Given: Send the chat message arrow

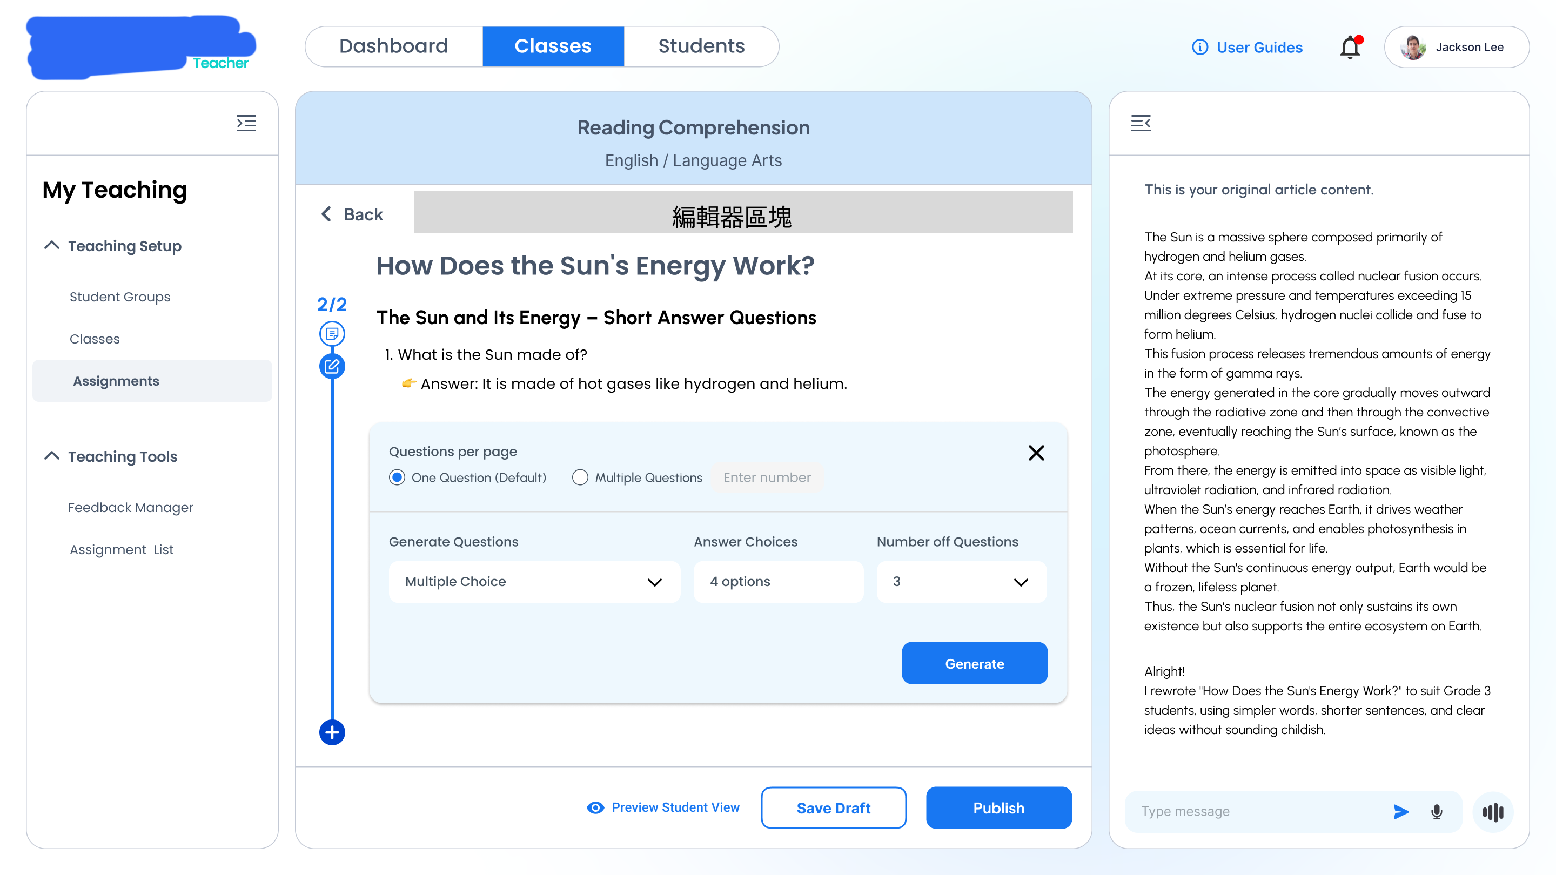Looking at the screenshot, I should (1400, 812).
